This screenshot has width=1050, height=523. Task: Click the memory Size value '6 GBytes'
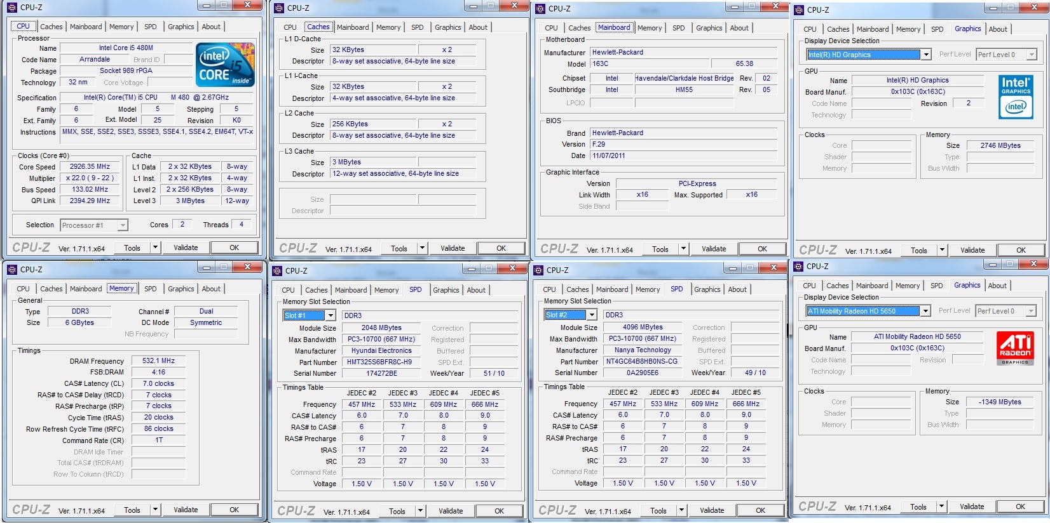pyautogui.click(x=79, y=322)
